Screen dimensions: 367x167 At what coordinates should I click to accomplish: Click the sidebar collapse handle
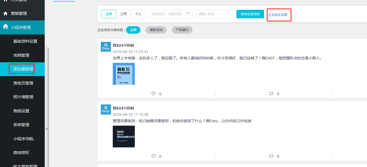(47, 129)
